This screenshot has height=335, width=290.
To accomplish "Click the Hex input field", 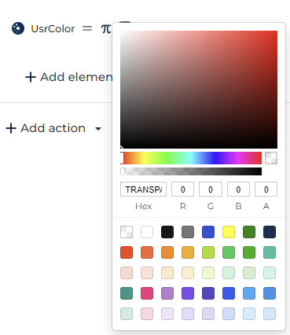I will (143, 190).
